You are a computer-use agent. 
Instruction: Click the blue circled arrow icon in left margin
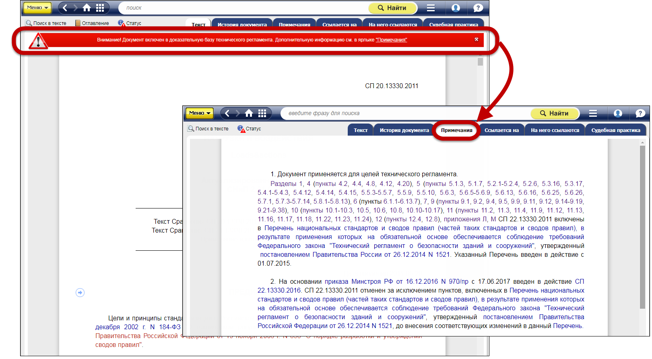coord(80,293)
